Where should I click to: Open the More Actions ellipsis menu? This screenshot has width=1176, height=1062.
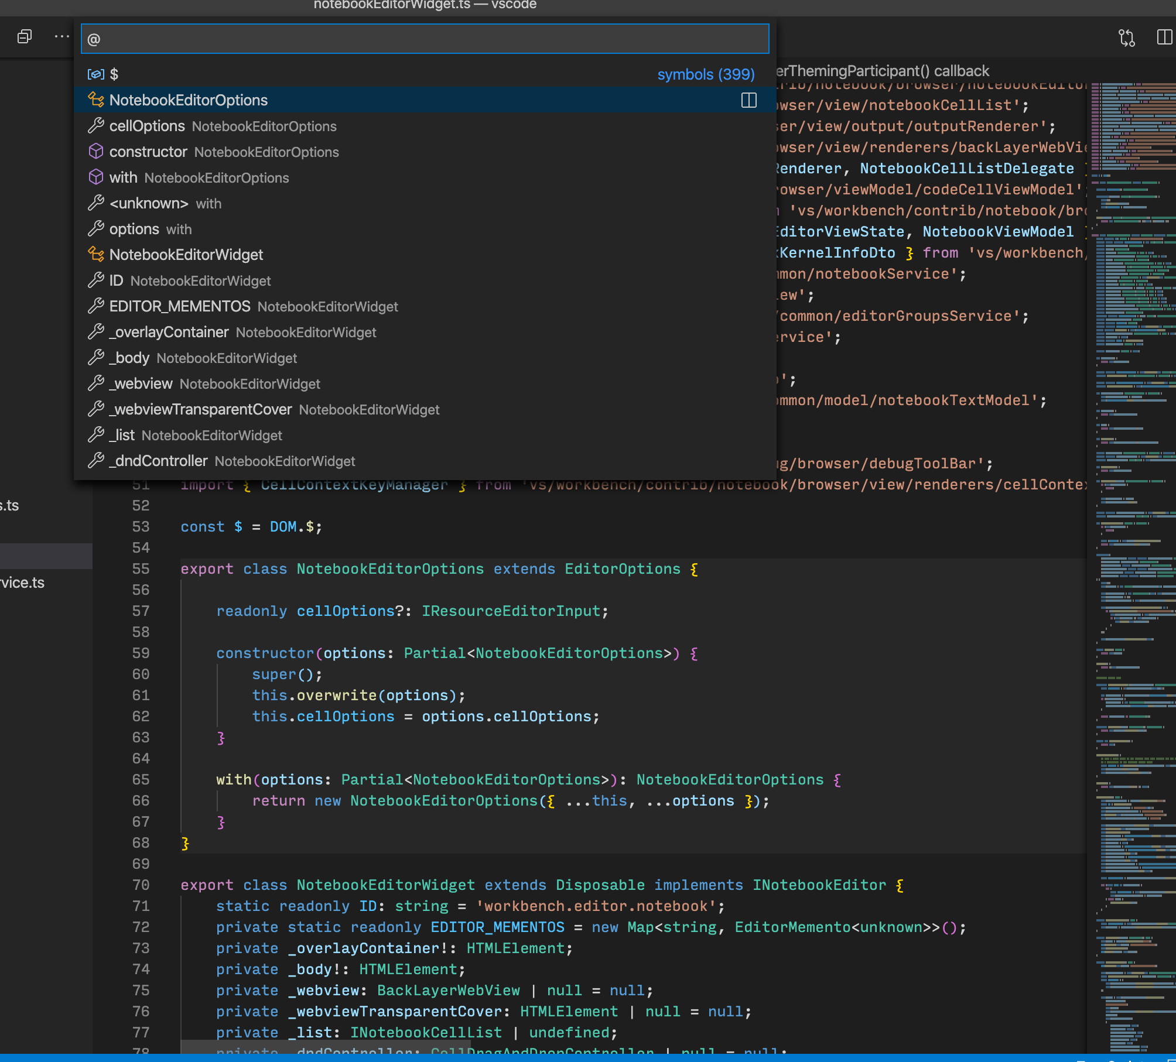click(x=60, y=36)
